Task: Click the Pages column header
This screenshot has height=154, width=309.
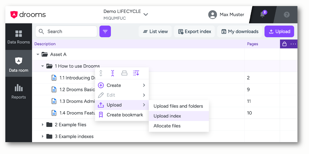Action: pos(253,44)
